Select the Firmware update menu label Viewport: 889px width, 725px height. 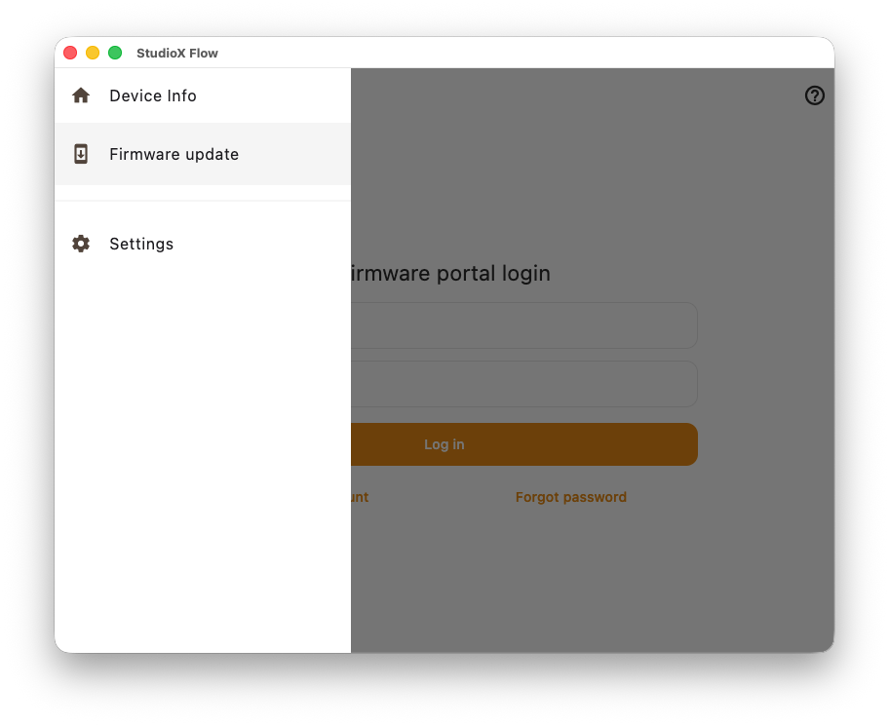click(174, 154)
